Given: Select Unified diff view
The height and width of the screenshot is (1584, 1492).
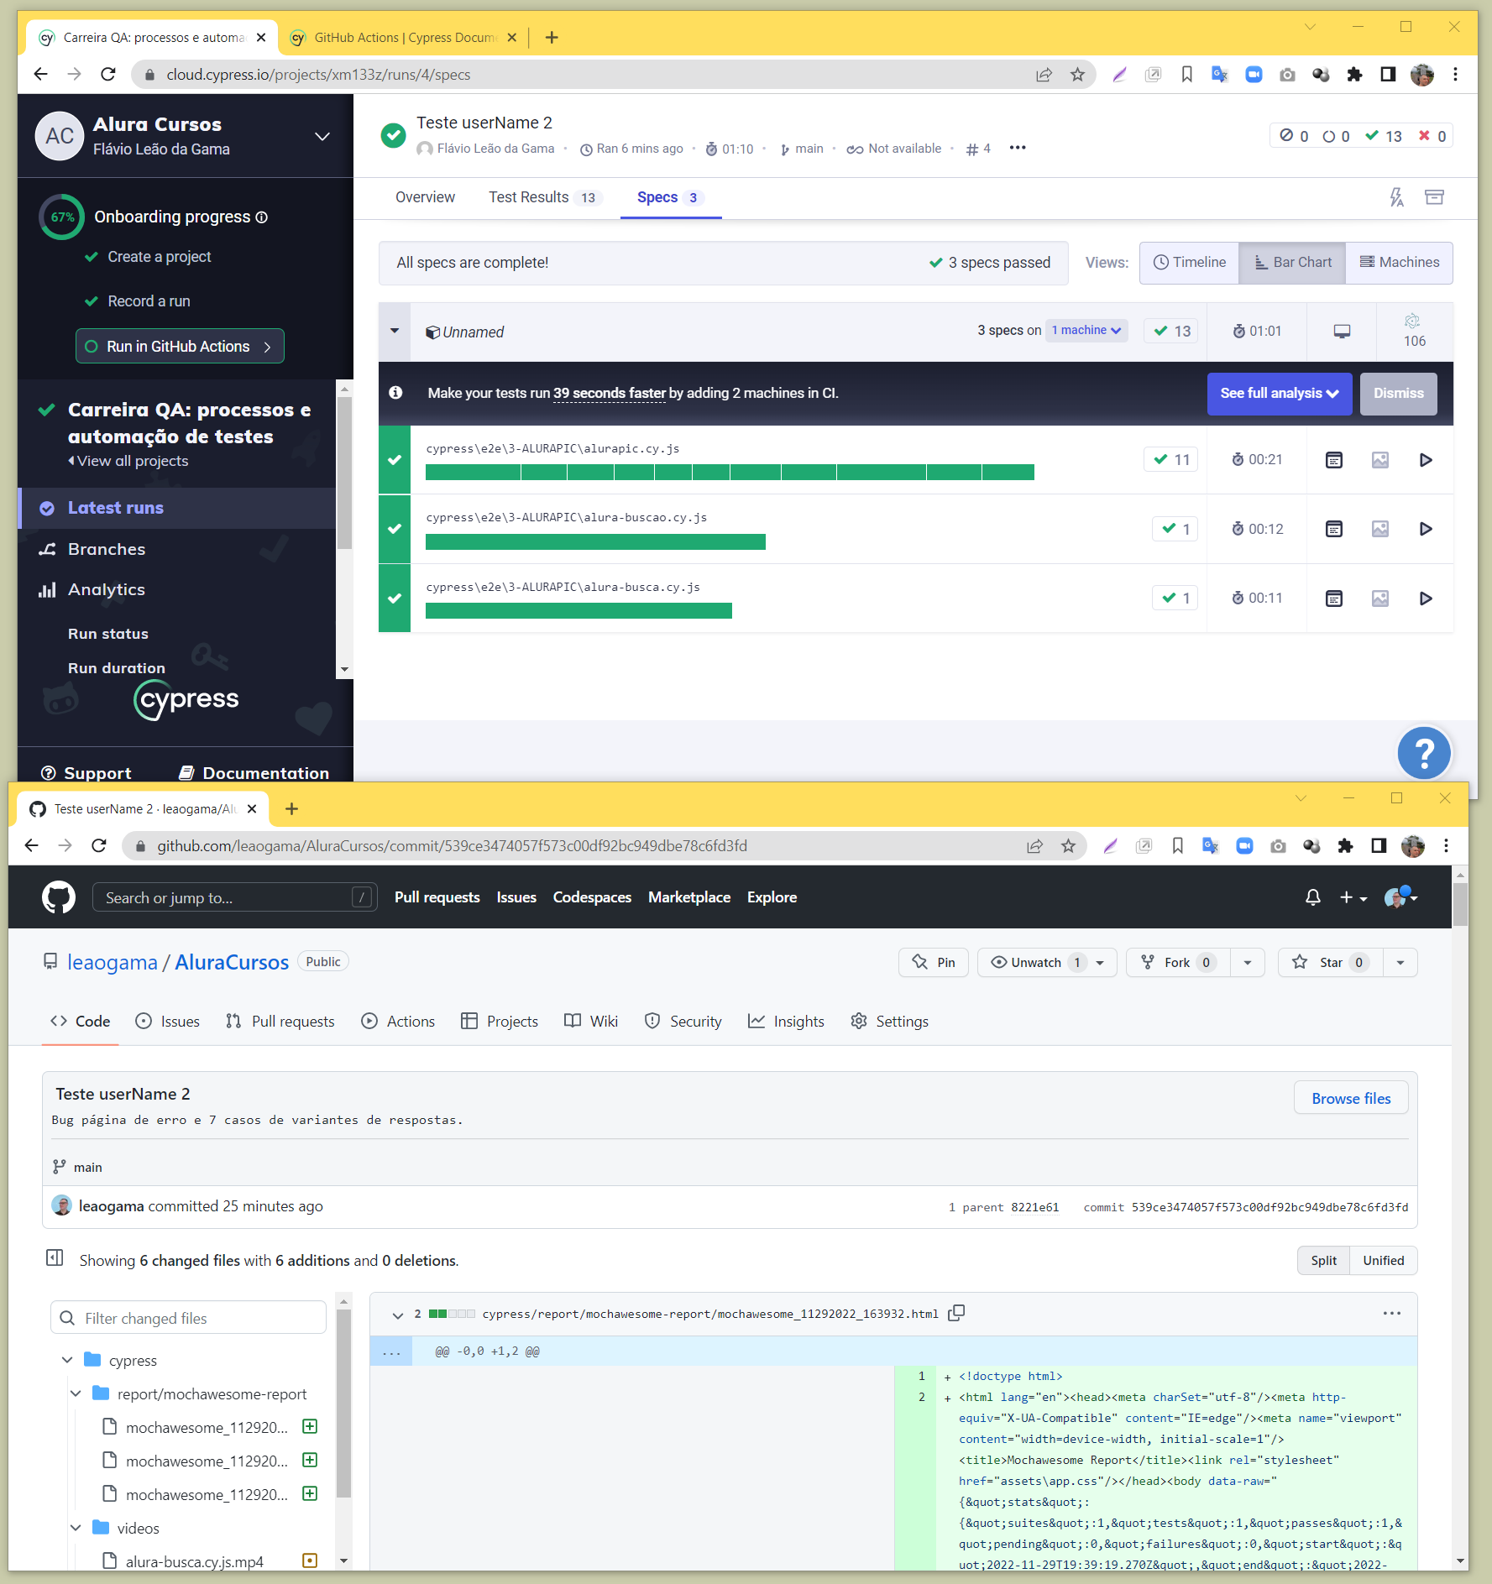Looking at the screenshot, I should (1383, 1261).
